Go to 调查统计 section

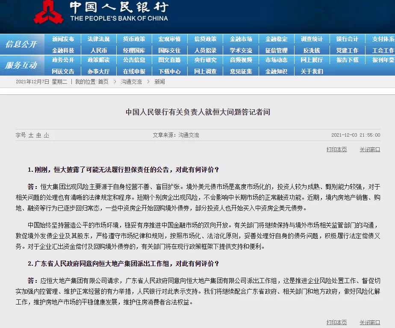coord(312,39)
